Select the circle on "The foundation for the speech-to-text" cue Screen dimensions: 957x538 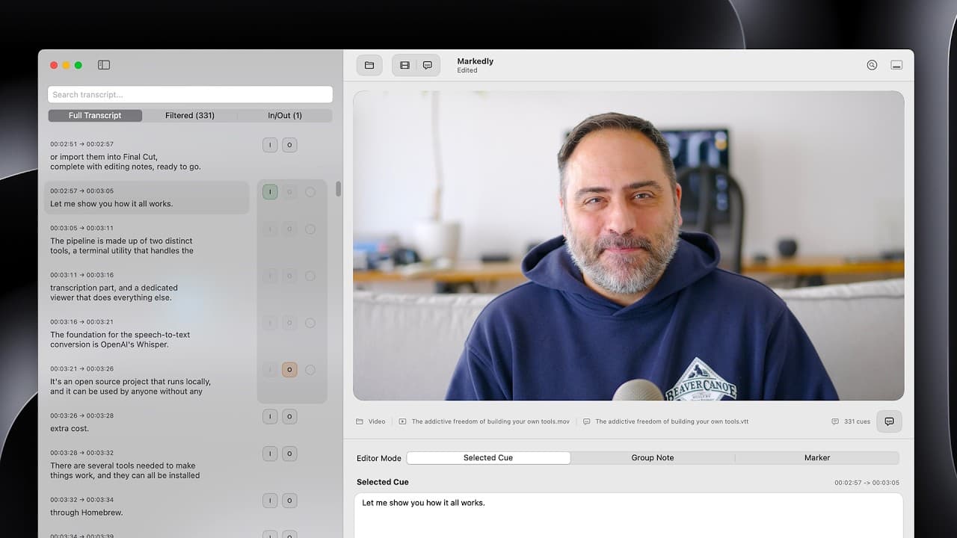tap(310, 324)
